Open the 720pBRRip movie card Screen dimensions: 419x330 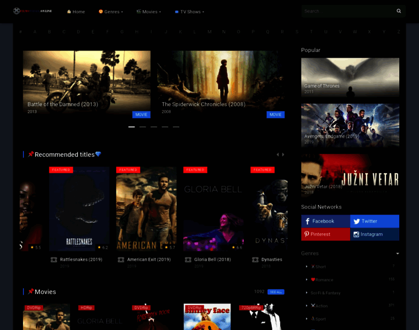261,317
